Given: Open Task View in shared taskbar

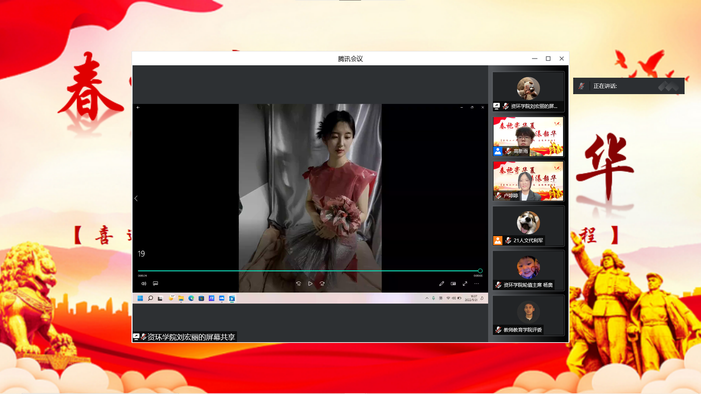Looking at the screenshot, I should click(x=160, y=298).
